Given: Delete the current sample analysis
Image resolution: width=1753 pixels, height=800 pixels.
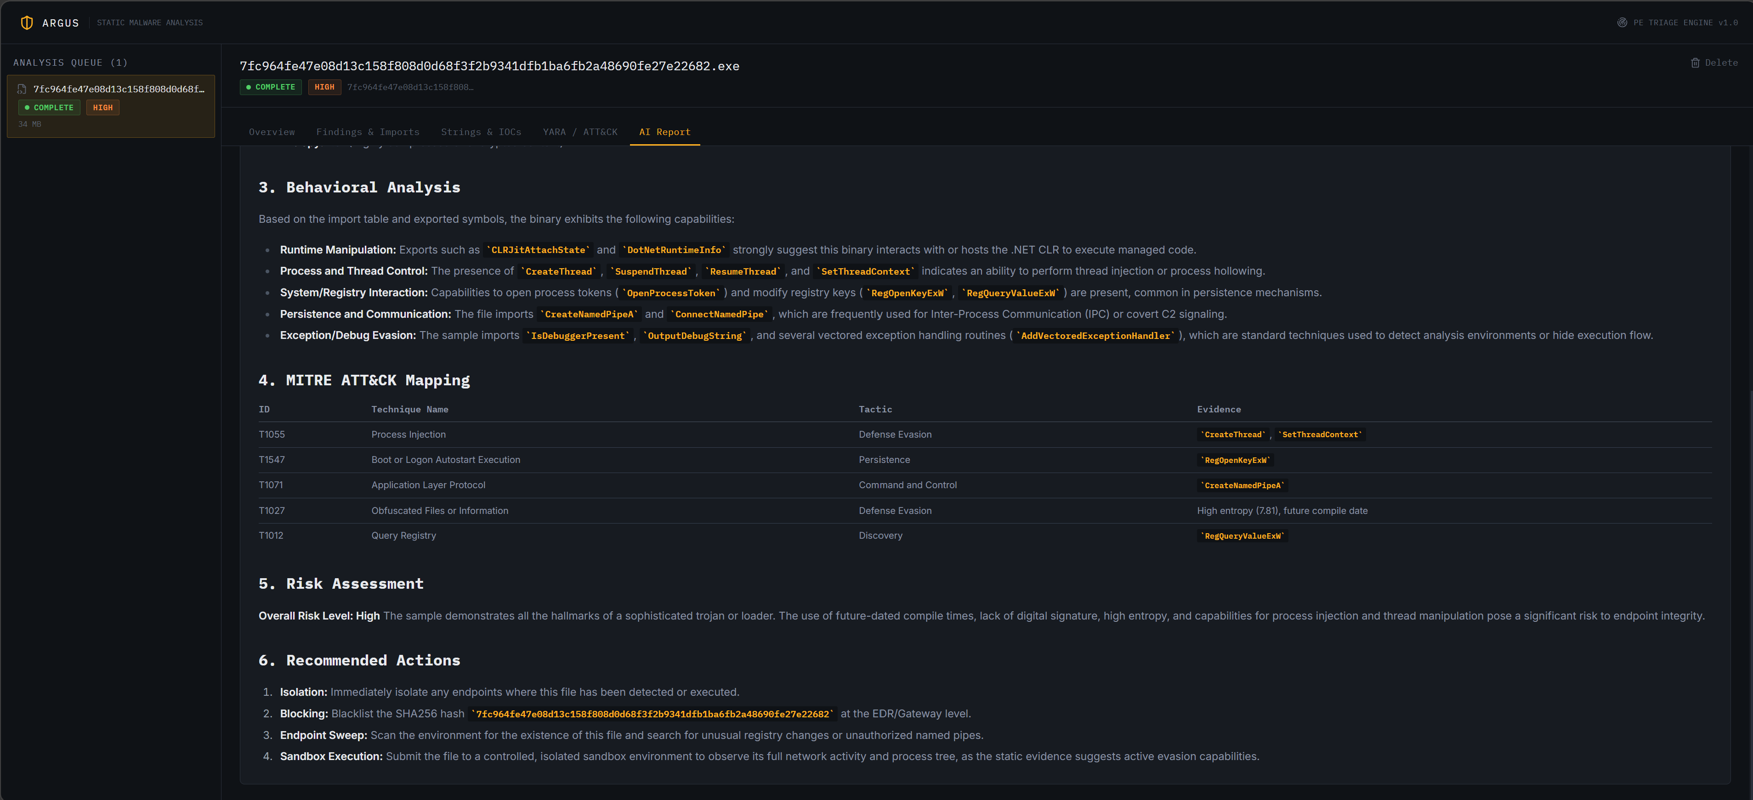Looking at the screenshot, I should (1714, 62).
